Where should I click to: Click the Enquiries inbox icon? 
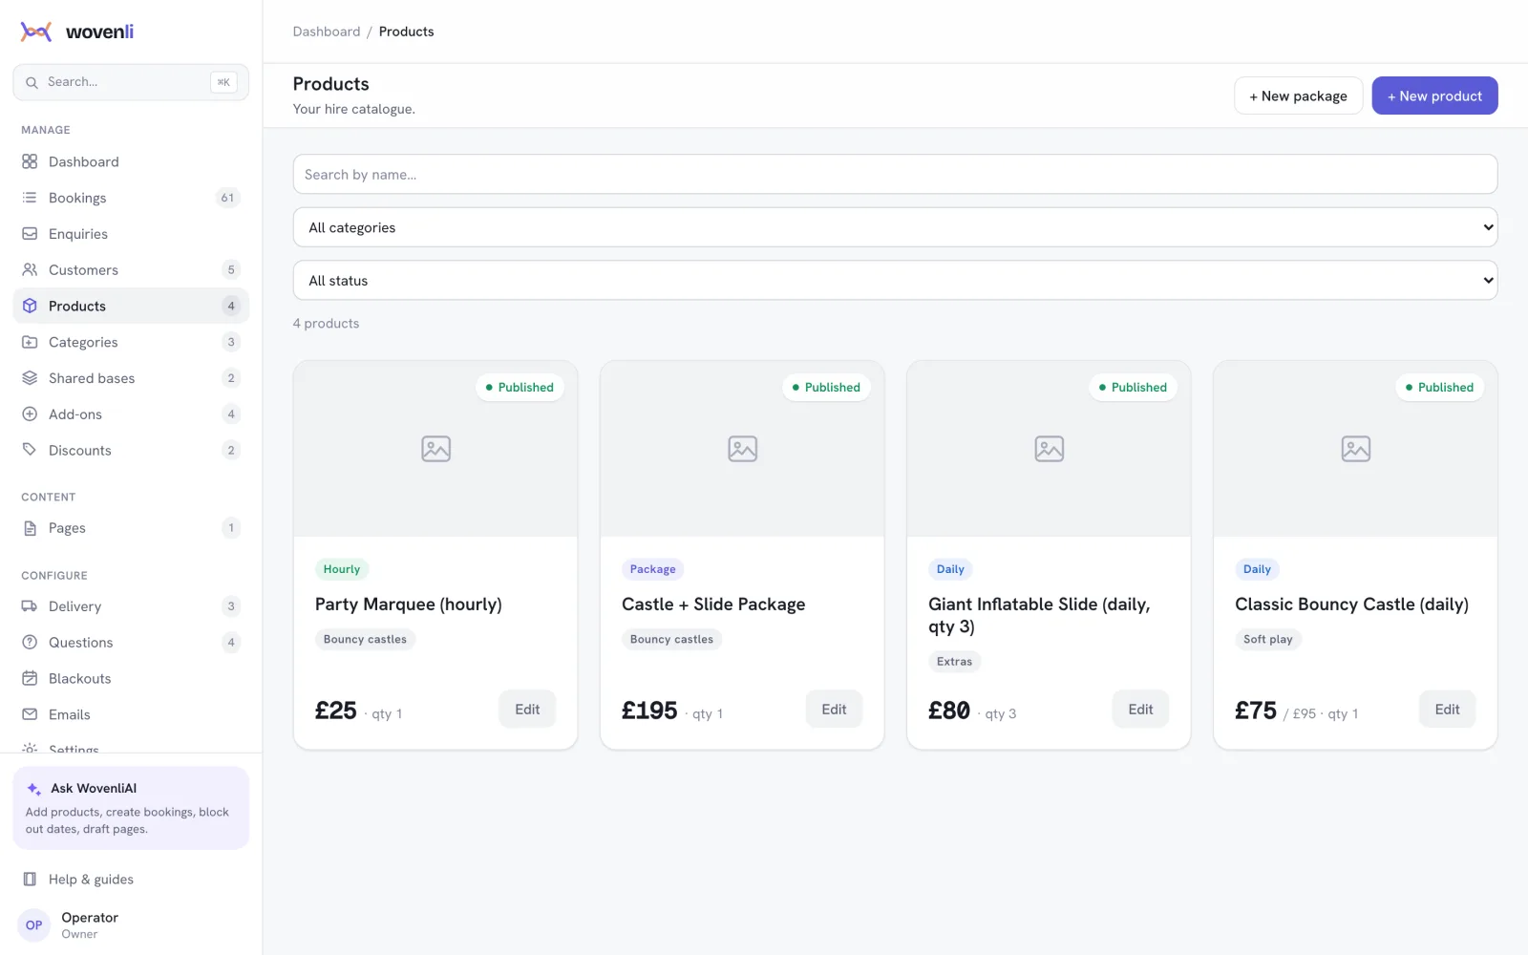(x=30, y=234)
